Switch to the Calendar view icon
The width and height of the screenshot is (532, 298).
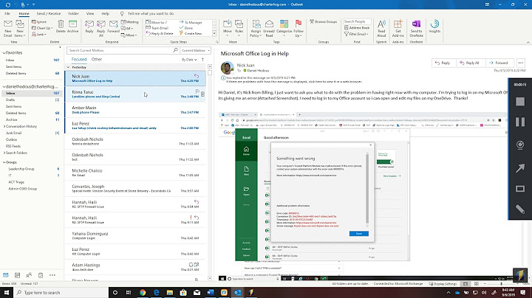point(17,275)
